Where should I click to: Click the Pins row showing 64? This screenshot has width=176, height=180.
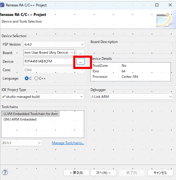pos(130,71)
